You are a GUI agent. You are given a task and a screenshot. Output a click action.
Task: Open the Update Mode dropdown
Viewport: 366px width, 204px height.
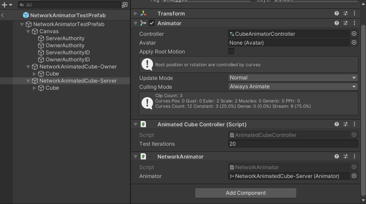point(293,78)
